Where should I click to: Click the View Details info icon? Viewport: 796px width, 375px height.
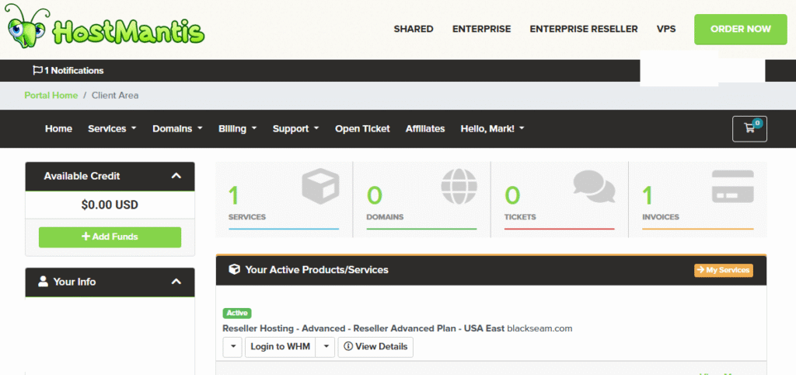click(348, 346)
